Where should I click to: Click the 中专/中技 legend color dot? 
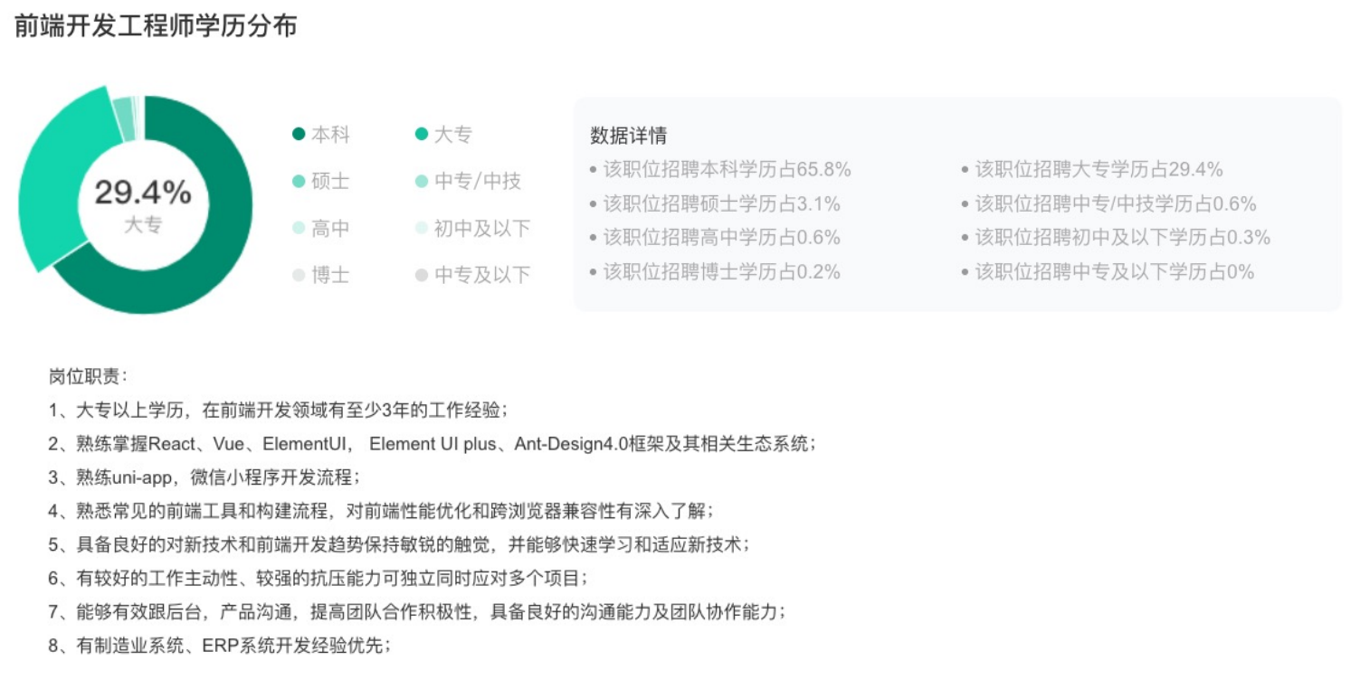point(422,182)
